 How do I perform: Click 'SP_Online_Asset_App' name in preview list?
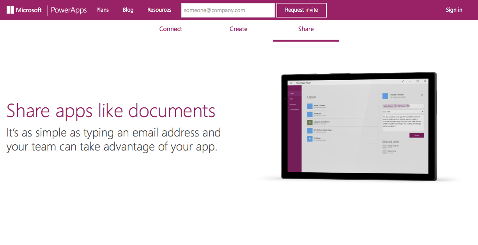click(x=323, y=130)
